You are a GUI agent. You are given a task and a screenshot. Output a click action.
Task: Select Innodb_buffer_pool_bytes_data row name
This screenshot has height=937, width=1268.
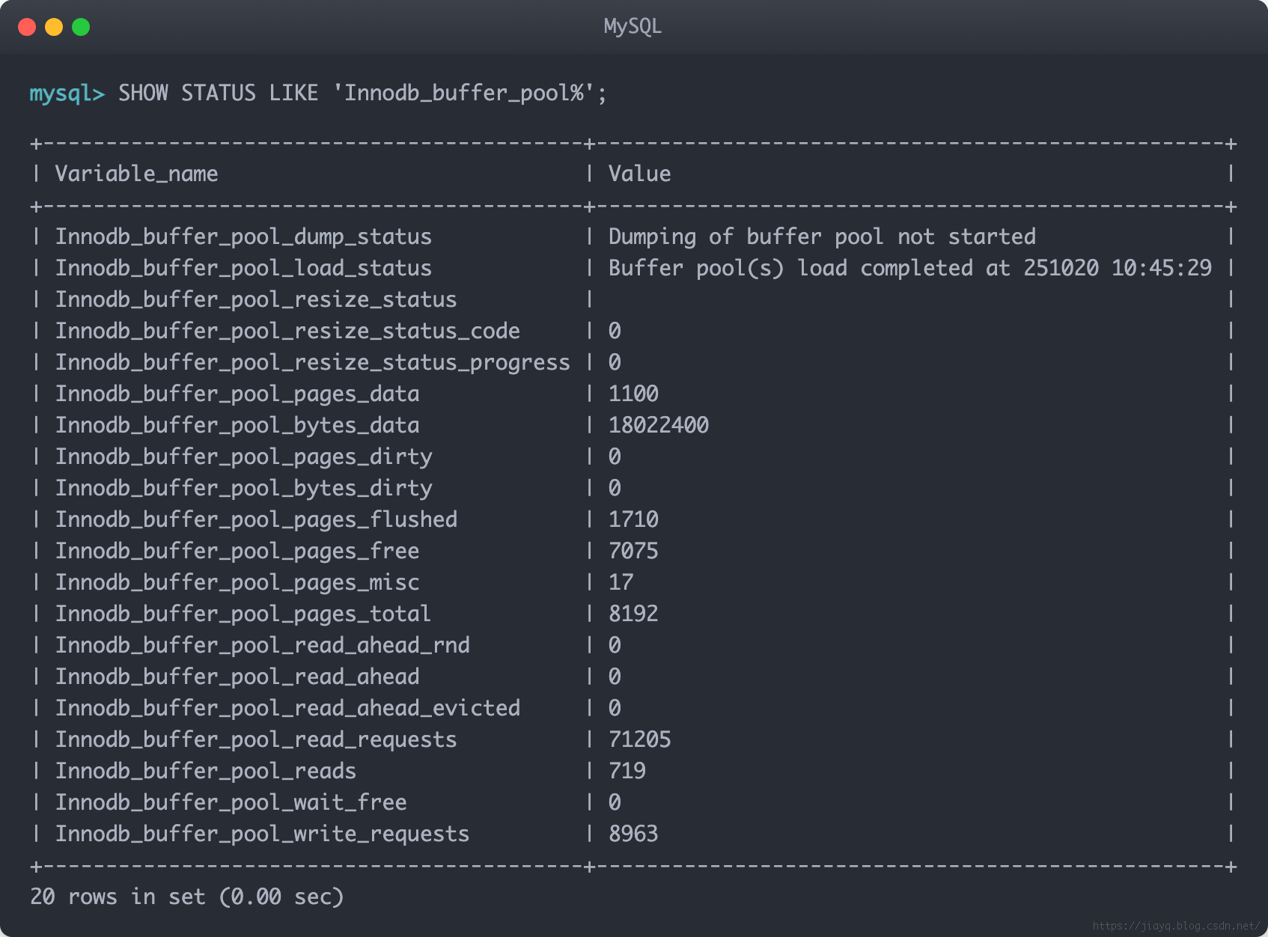[x=237, y=426]
